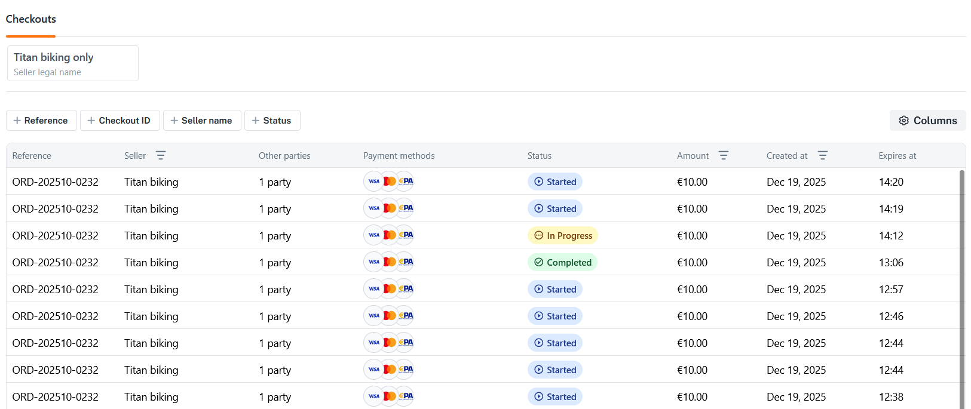Click 1 party in the 14:20 row
Viewport: 971px width, 409px height.
point(275,182)
